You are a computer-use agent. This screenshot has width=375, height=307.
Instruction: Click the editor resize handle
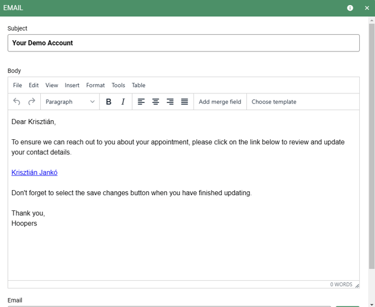357,285
